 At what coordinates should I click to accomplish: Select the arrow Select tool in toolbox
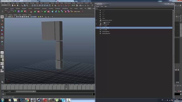click(2, 17)
